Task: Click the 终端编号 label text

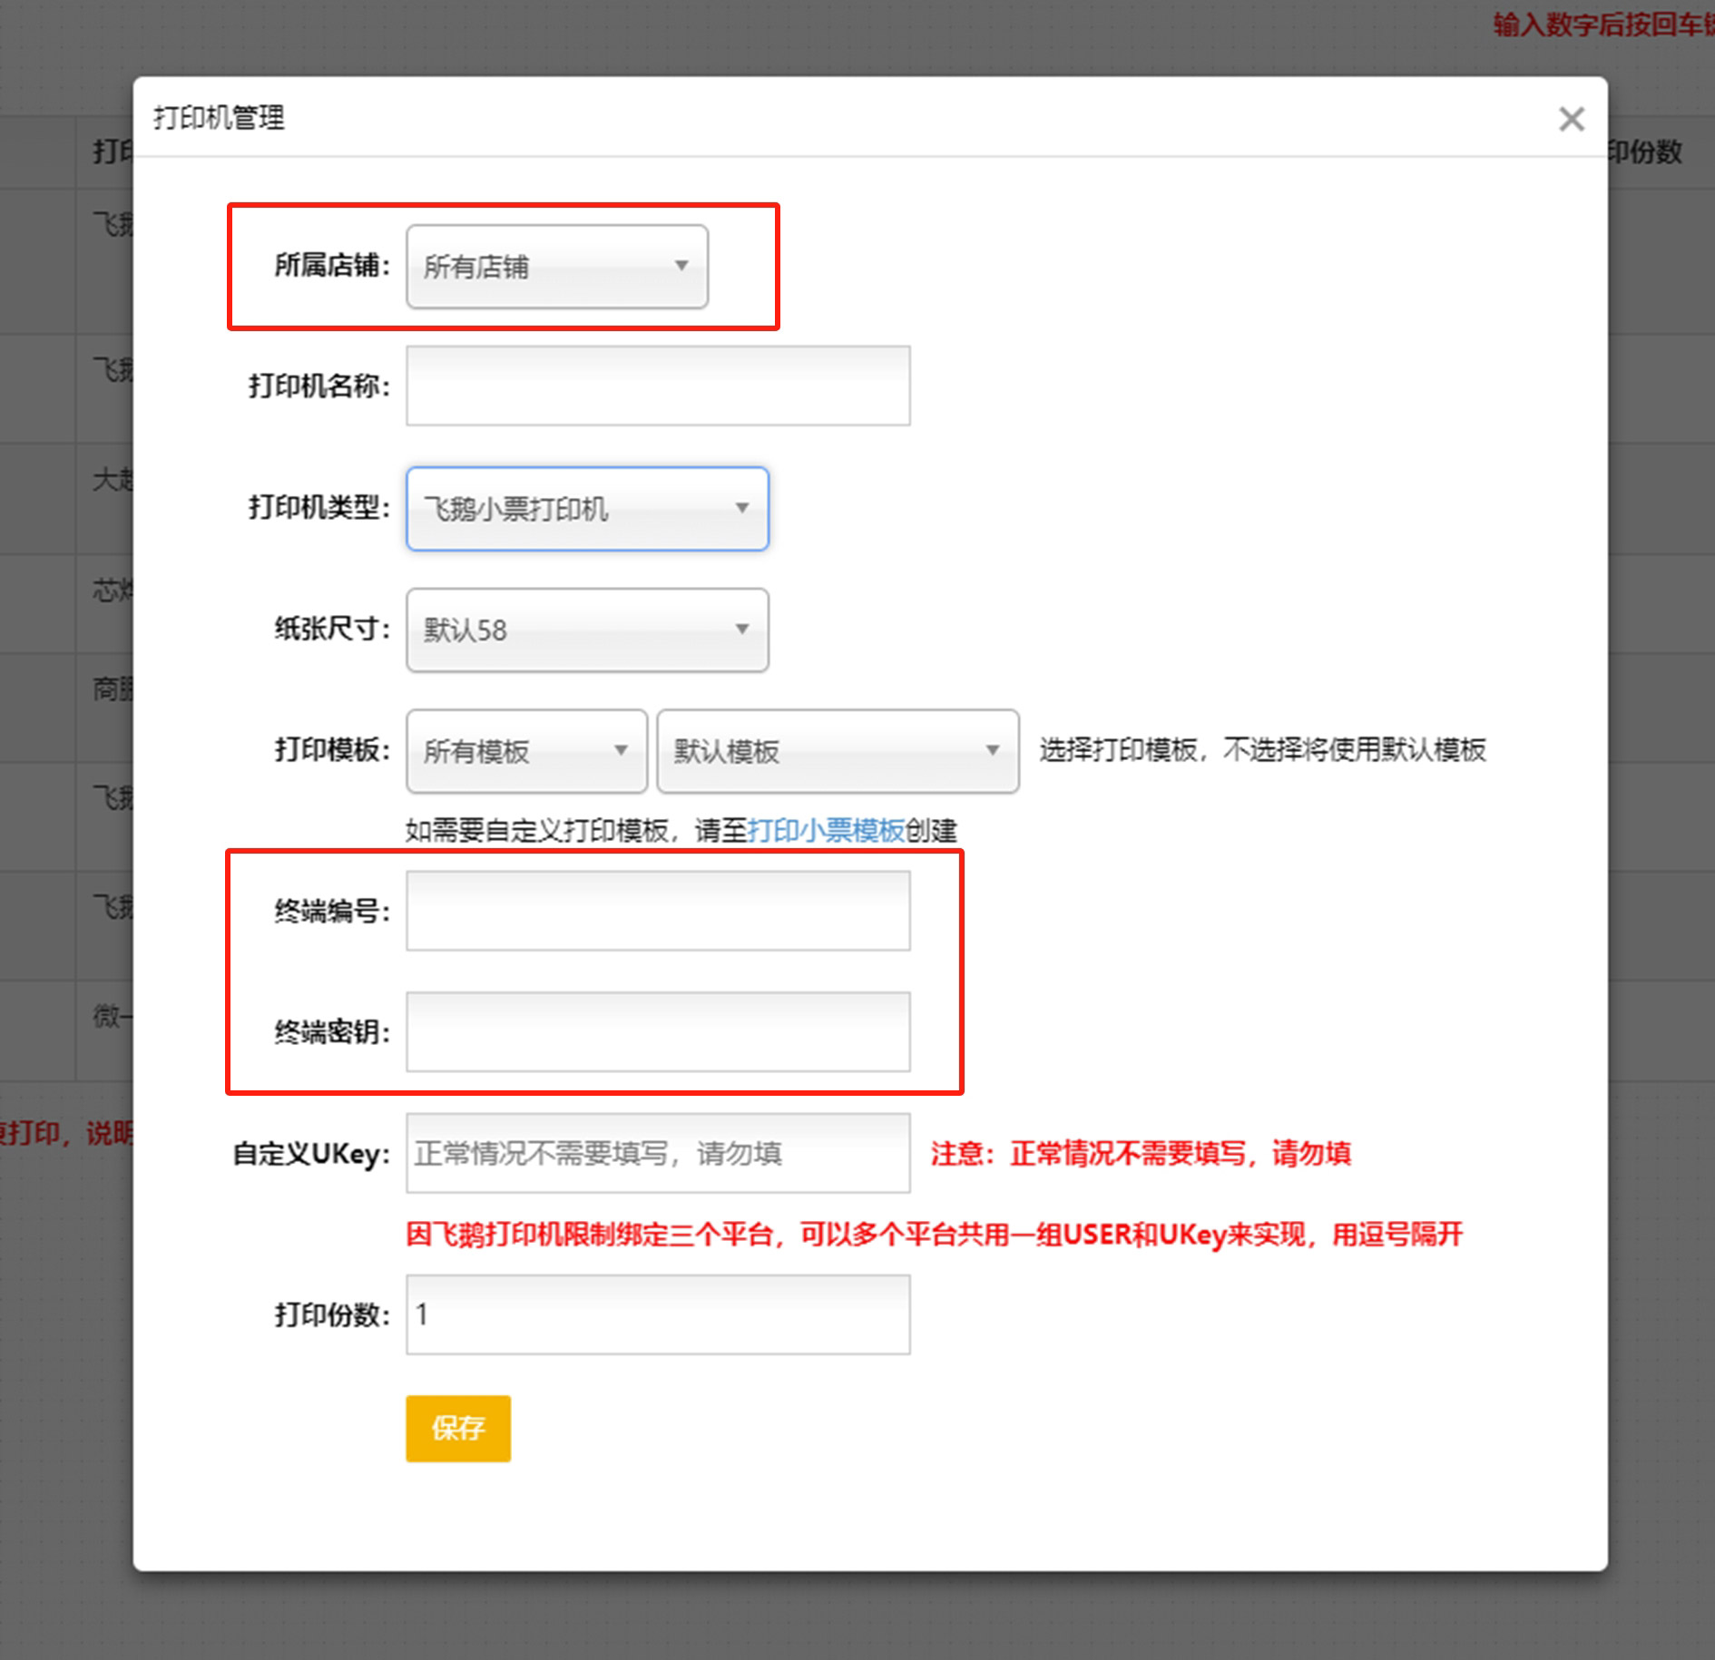Action: point(331,911)
